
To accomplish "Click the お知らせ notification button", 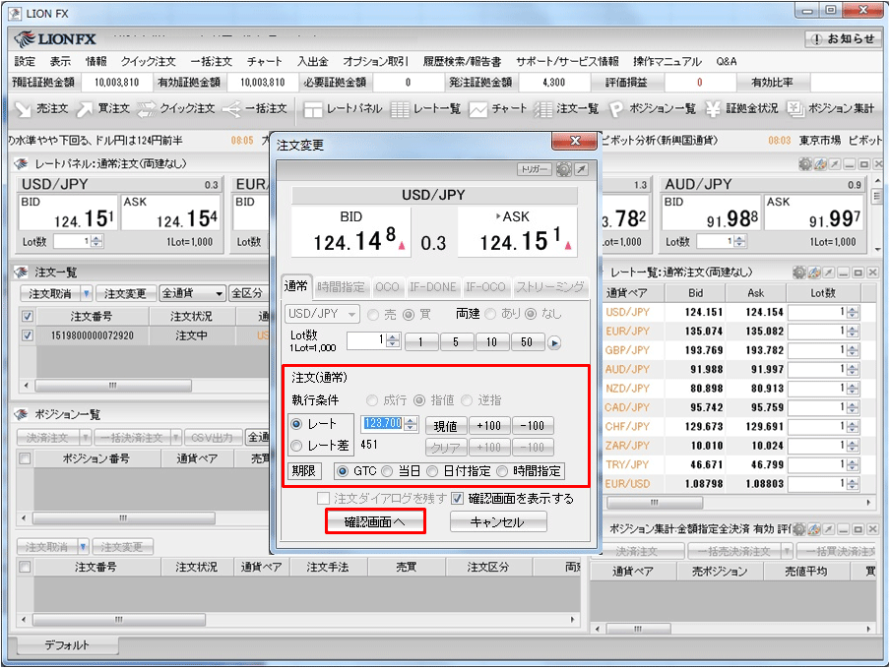I will [843, 38].
